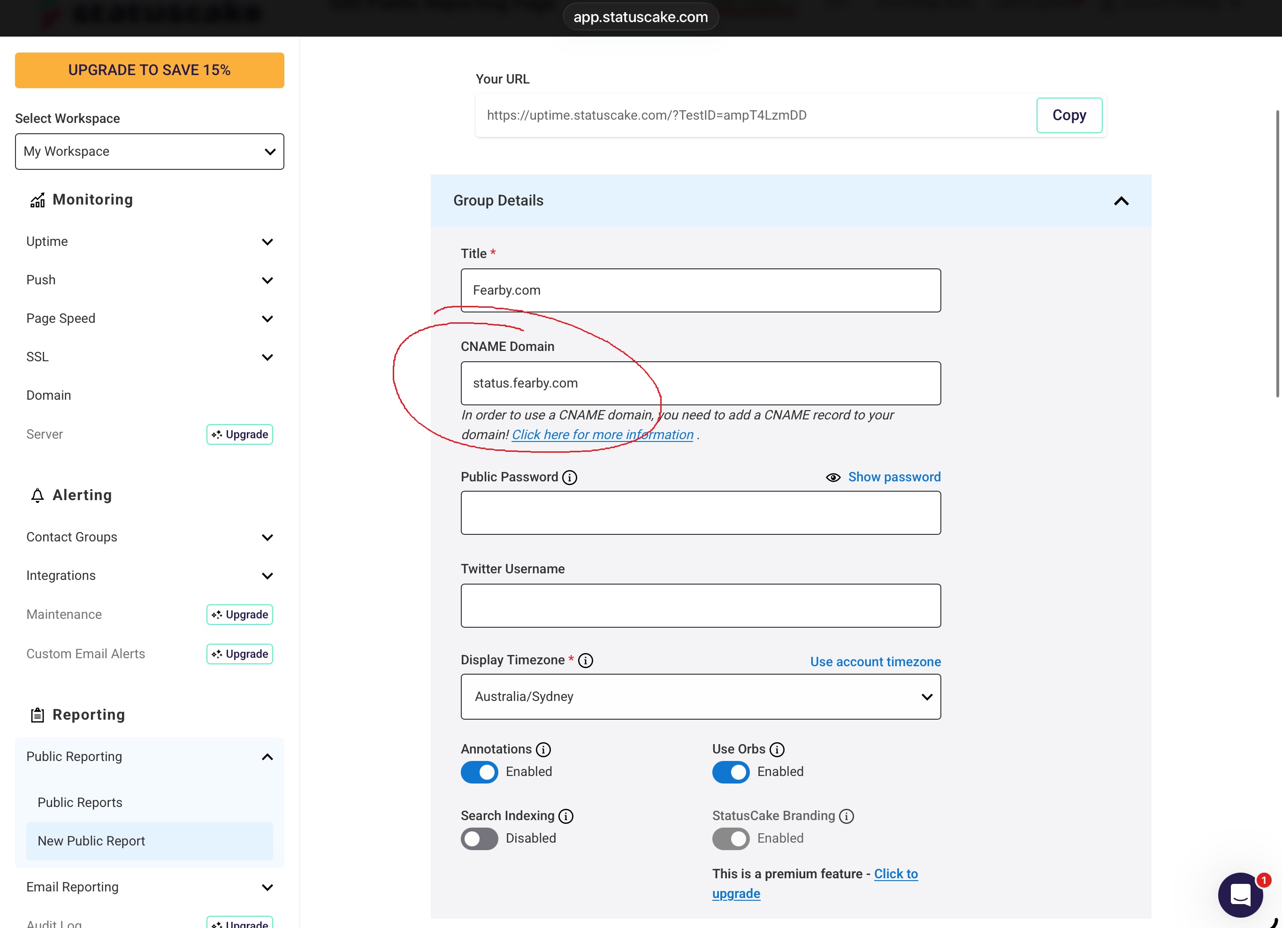Screen dimensions: 1282x928
Task: Select the Server menu item
Action: click(45, 434)
